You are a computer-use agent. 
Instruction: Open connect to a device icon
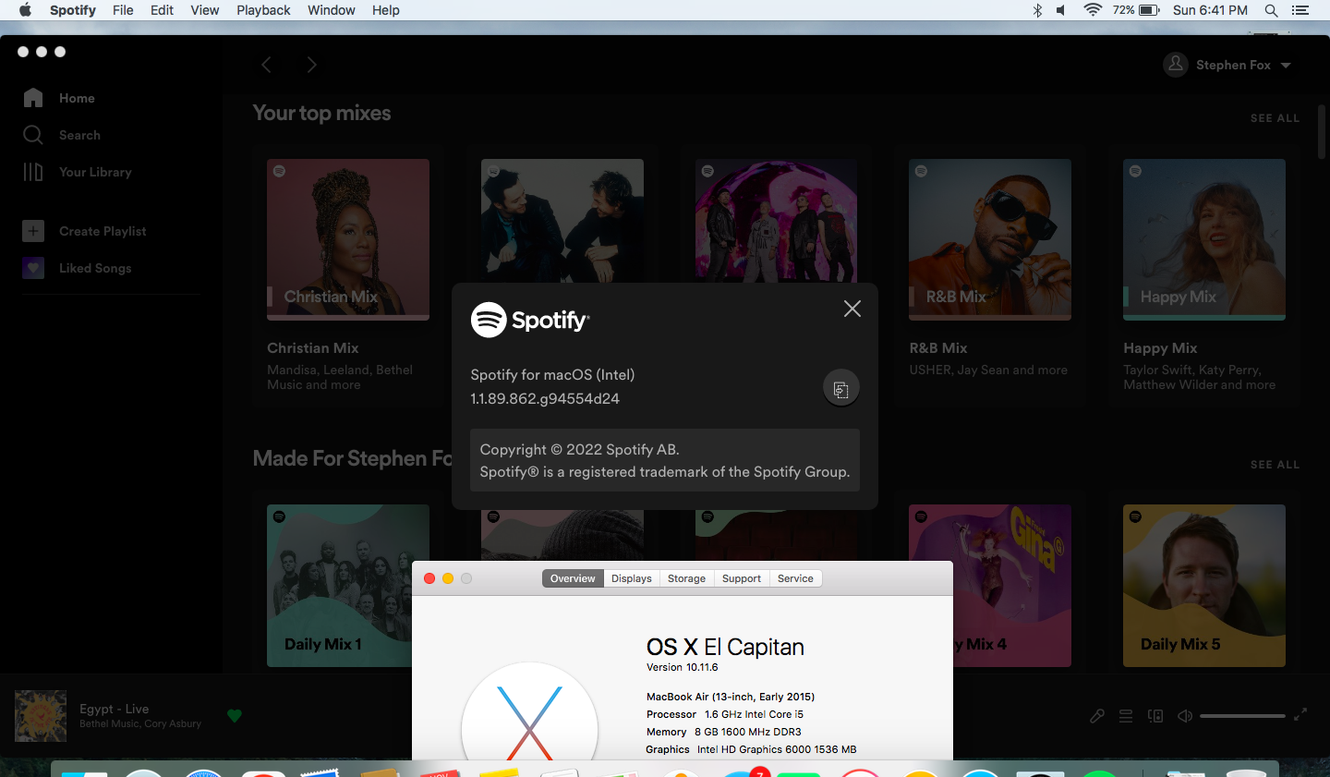(x=1155, y=716)
